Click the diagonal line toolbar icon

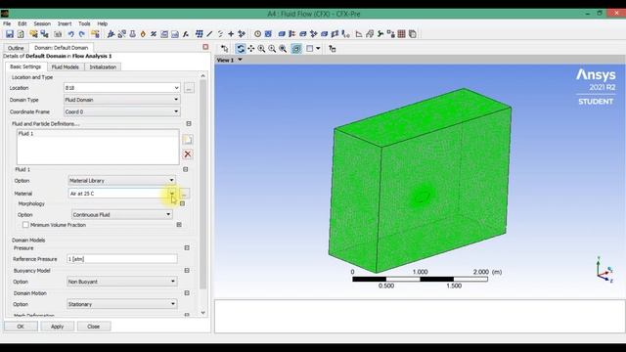[209, 34]
